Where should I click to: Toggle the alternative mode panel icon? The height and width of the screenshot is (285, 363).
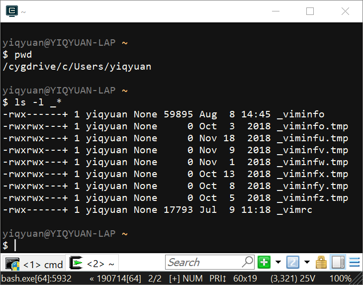[338, 262]
